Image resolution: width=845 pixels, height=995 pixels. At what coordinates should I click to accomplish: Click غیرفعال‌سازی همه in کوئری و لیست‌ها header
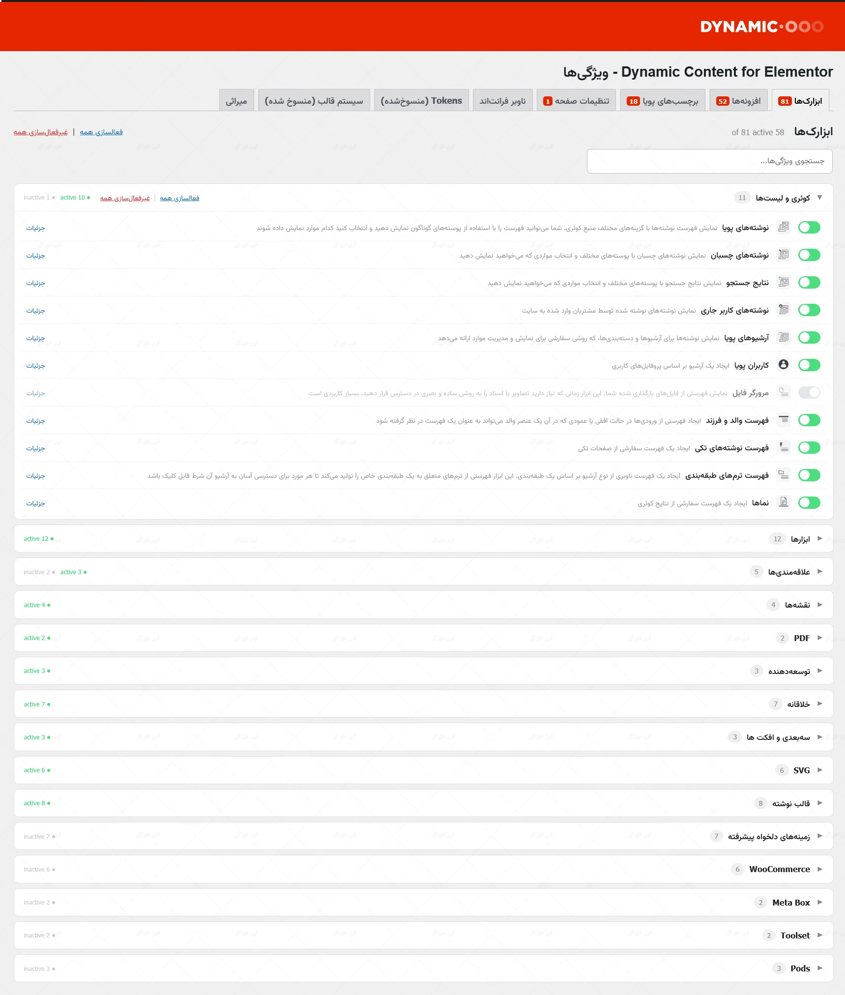point(125,198)
